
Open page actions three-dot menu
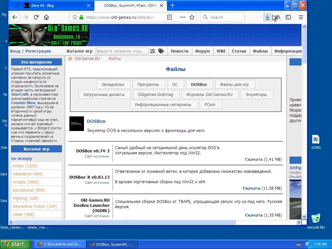[183, 17]
